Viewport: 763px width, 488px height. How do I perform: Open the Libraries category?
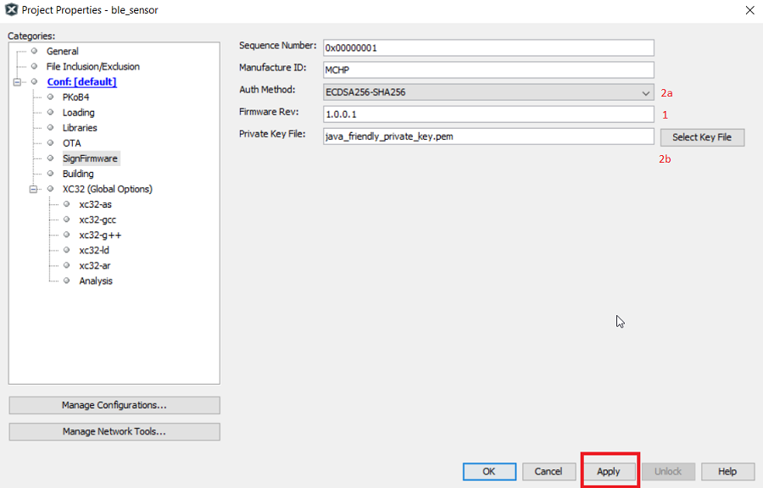point(80,128)
